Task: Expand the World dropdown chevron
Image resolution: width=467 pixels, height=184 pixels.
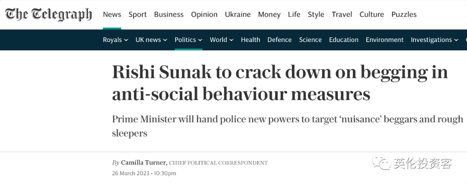Action: tap(231, 40)
